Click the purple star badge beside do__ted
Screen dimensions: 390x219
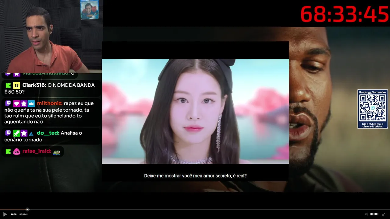[x=24, y=133]
